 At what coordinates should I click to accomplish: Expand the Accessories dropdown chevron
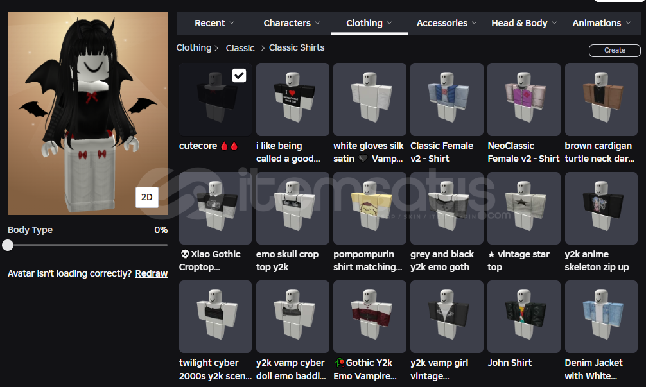pos(475,23)
